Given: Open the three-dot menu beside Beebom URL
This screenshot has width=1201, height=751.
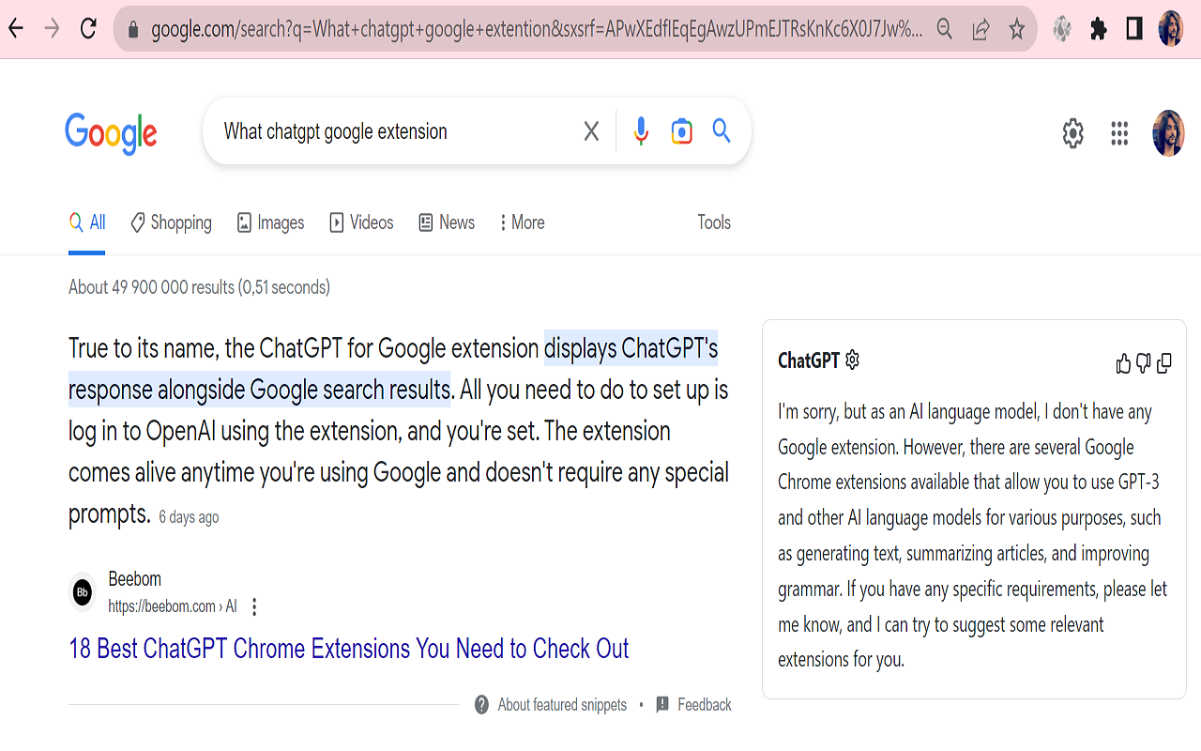Looking at the screenshot, I should pos(253,606).
